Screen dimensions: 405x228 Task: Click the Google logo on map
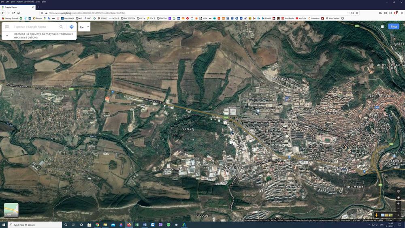202,215
